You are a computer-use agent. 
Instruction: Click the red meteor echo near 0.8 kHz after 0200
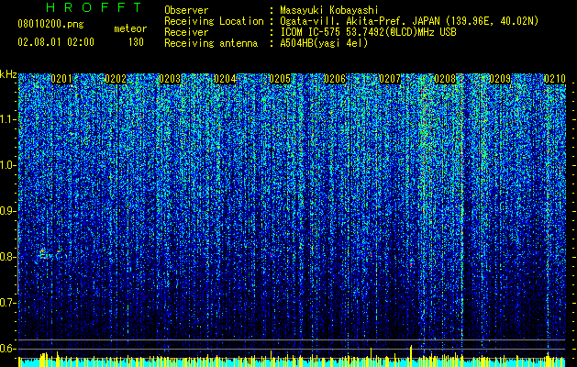point(43,252)
